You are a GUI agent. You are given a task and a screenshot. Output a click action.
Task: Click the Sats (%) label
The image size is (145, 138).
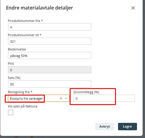(14, 78)
